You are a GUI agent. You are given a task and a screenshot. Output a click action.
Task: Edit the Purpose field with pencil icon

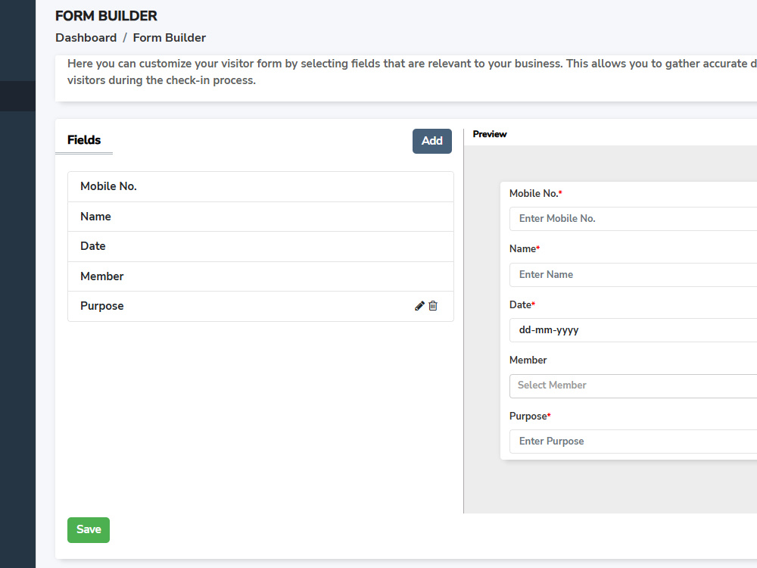coord(419,306)
